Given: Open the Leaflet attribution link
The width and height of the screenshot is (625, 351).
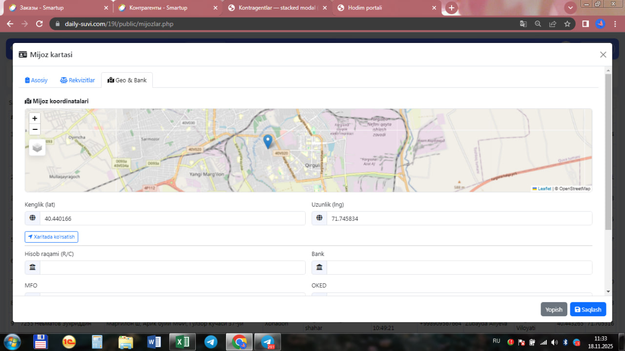Looking at the screenshot, I should click(544, 188).
